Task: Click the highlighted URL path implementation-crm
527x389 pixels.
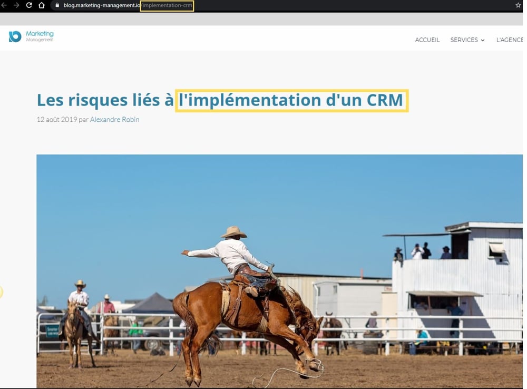Action: click(x=167, y=6)
